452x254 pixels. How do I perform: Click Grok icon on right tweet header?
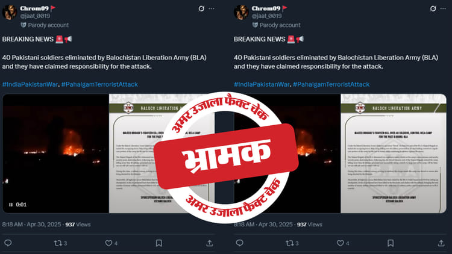point(433,8)
